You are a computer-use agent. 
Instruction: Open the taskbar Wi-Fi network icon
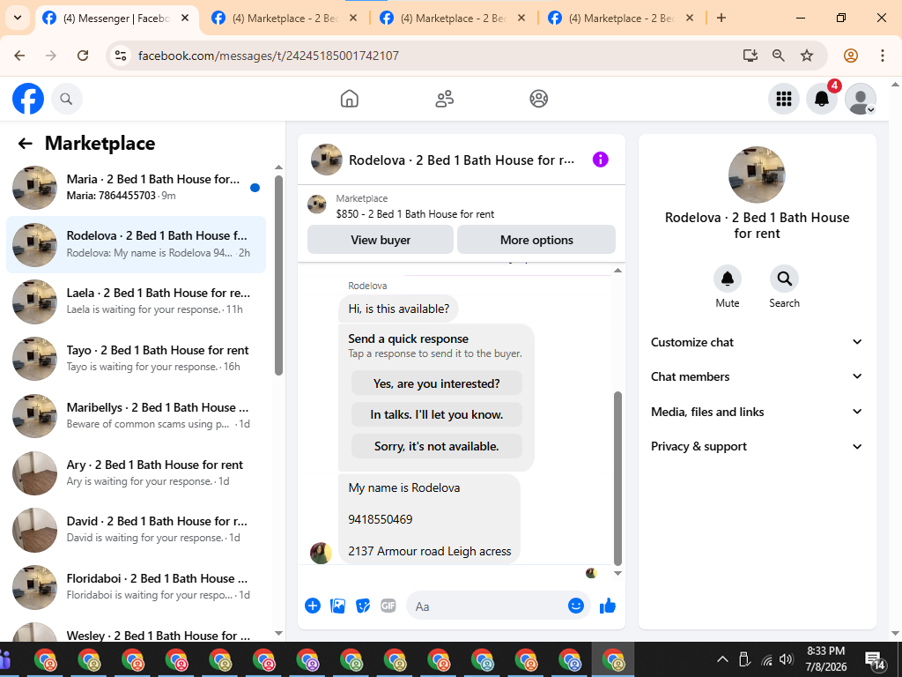766,659
